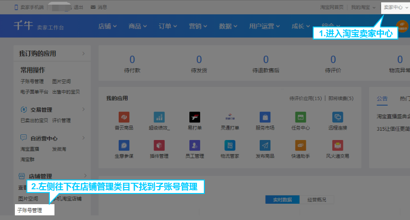Image resolution: width=410 pixels, height=220 pixels.
Task: Open the 风火递交易 printer icon
Action: pyautogui.click(x=337, y=145)
